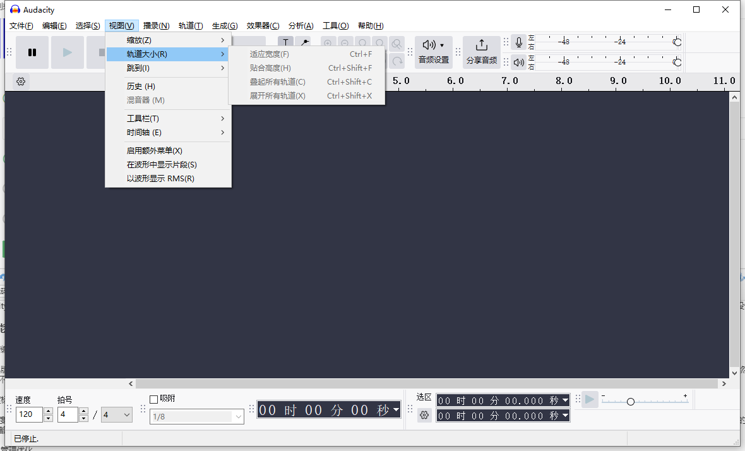Click the 速度 tempo input field
This screenshot has height=451, width=745.
click(x=29, y=414)
